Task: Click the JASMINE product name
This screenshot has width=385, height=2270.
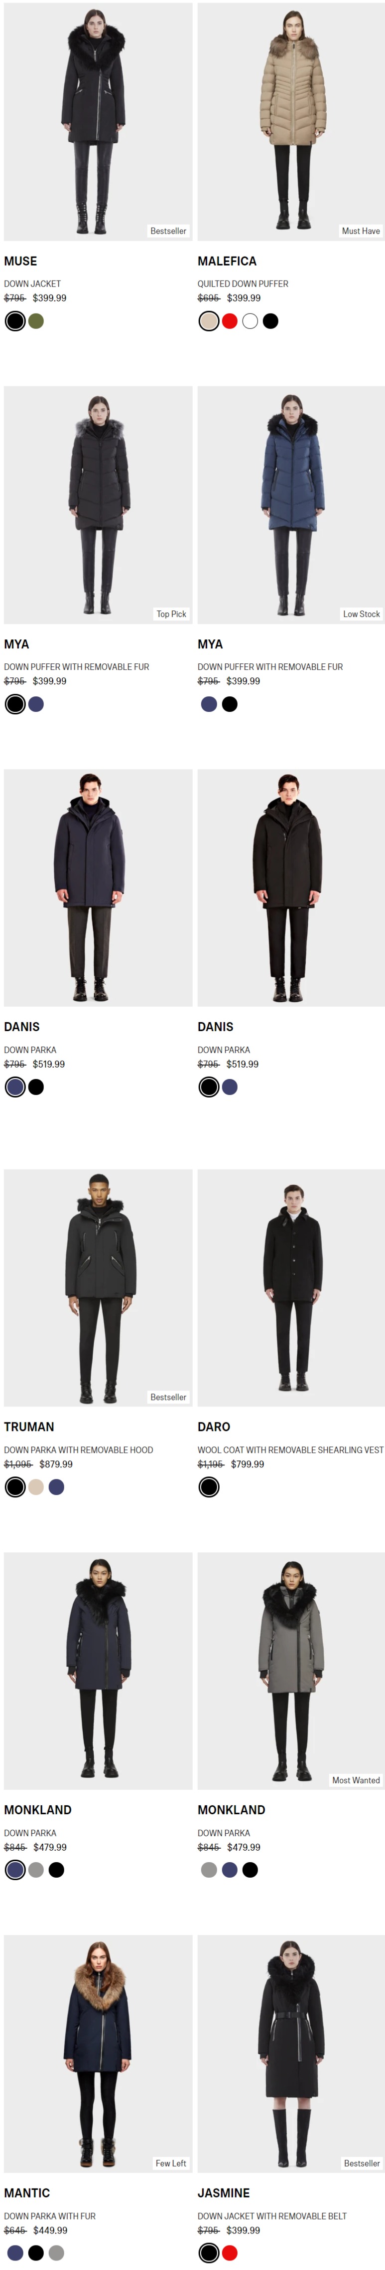Action: (223, 2193)
